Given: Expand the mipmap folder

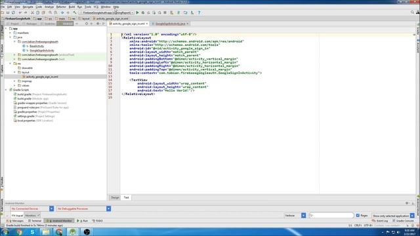Looking at the screenshot, I should pyautogui.click(x=14, y=81).
